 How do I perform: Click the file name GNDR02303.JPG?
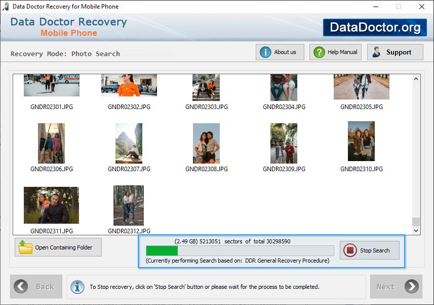tap(207, 107)
